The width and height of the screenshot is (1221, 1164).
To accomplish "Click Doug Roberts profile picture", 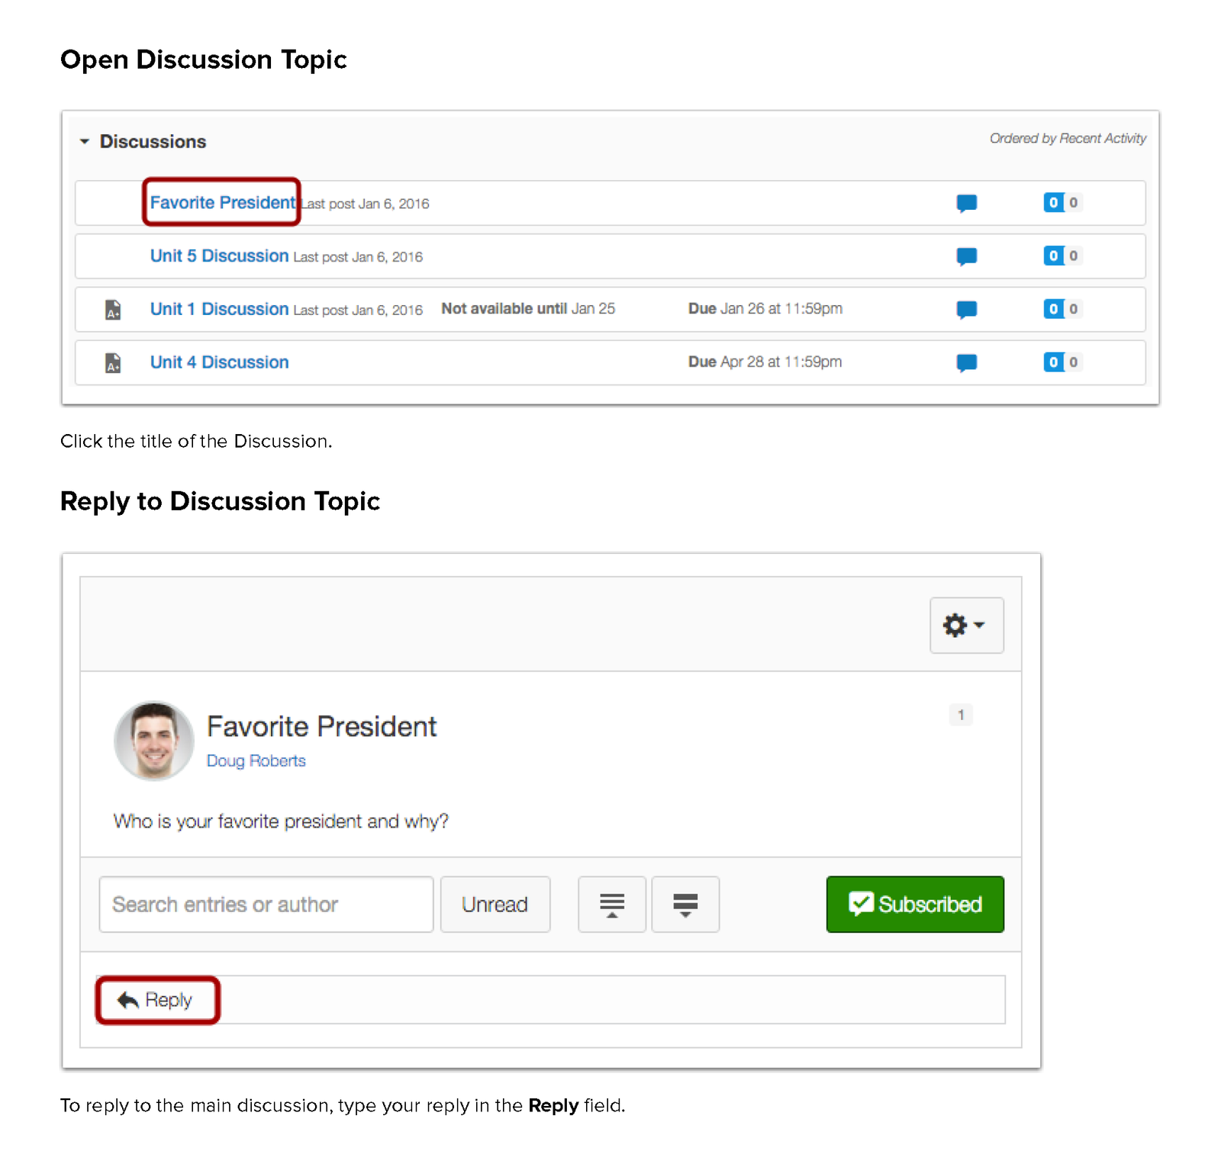I will [x=154, y=741].
